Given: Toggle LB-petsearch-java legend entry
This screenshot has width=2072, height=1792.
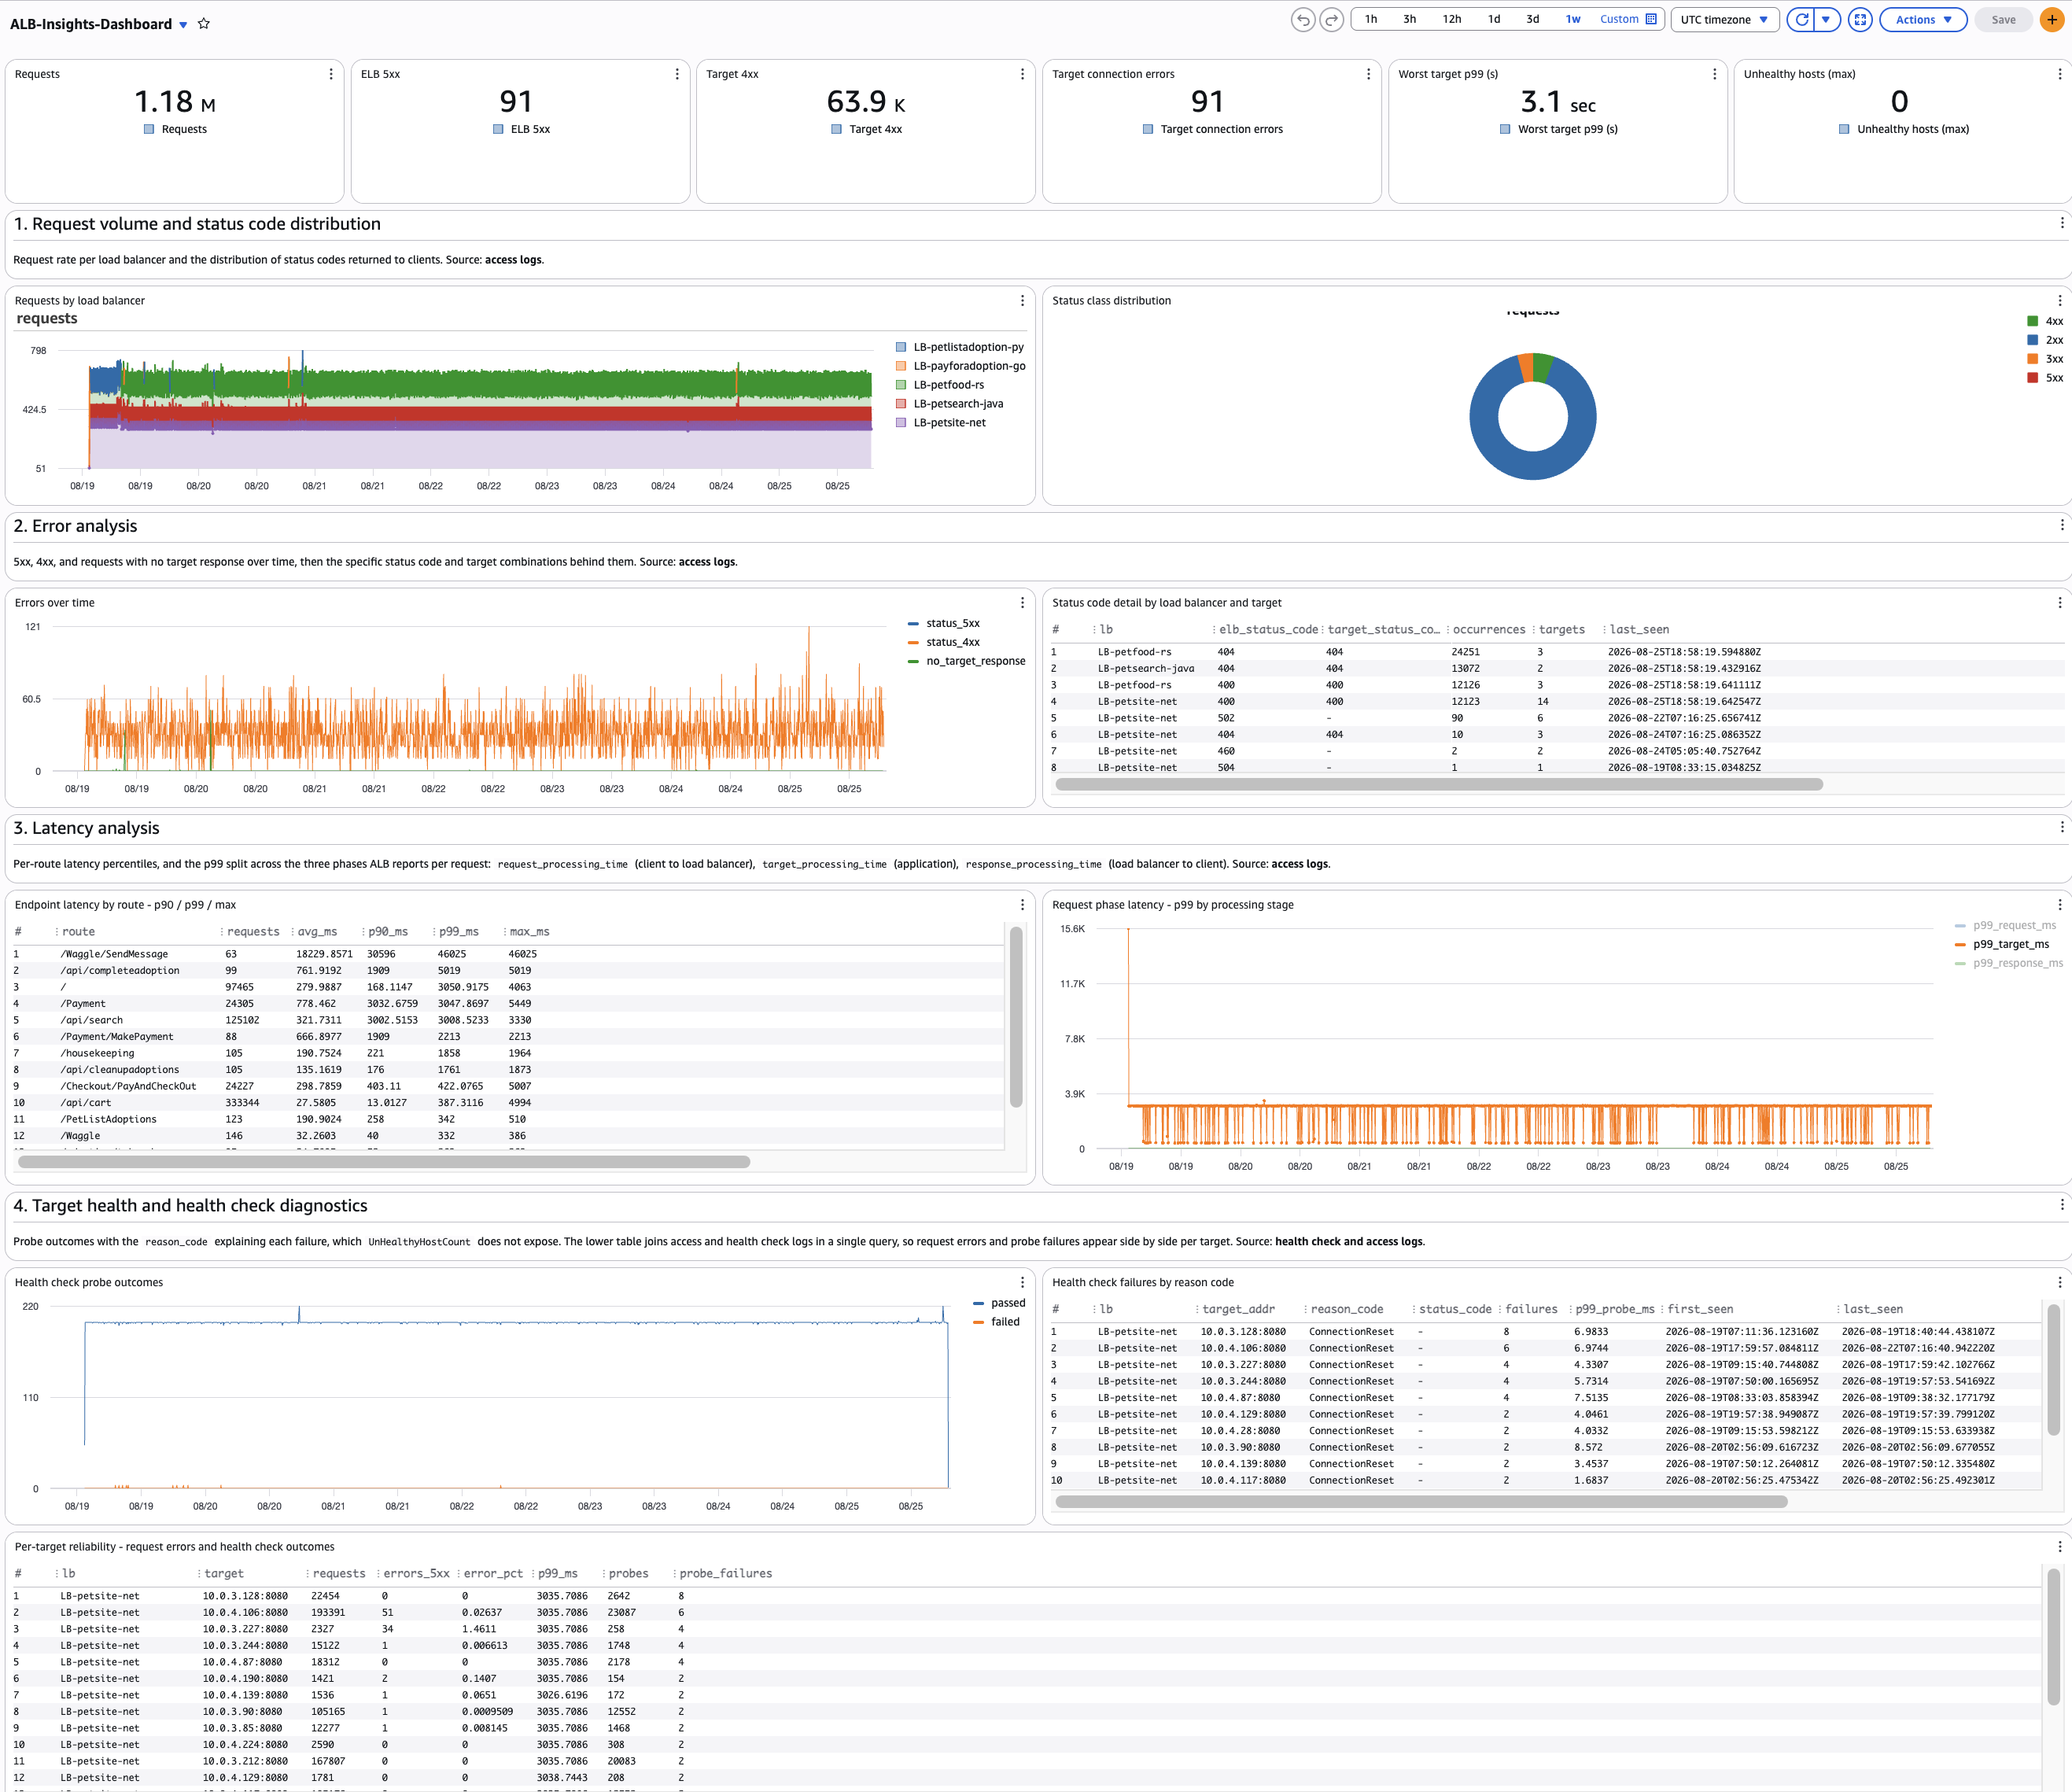Looking at the screenshot, I should point(950,404).
